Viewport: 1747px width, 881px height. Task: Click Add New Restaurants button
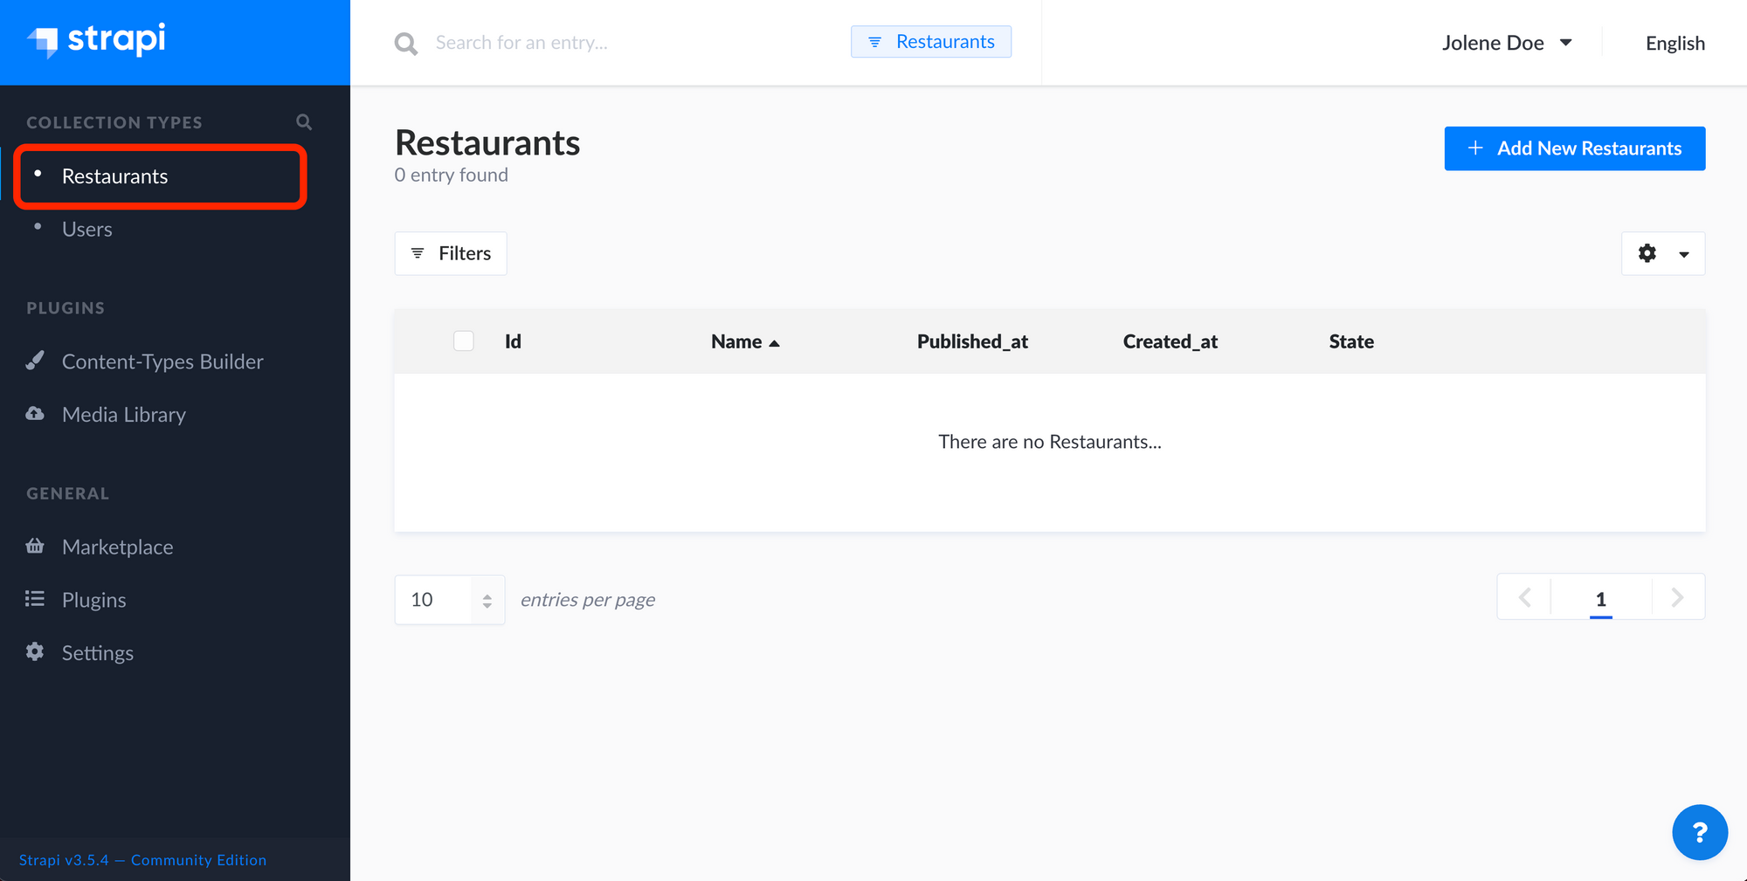(x=1575, y=148)
